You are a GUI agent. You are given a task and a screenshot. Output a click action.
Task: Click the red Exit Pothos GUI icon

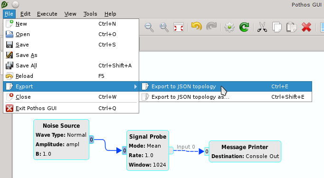[x=10, y=108]
